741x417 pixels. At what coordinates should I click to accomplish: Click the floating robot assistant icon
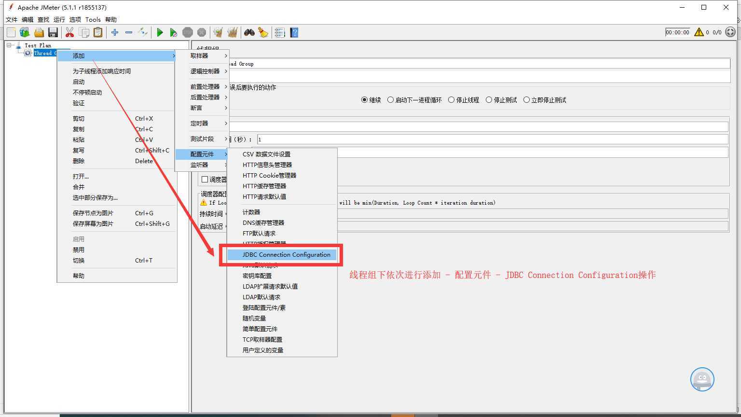coord(702,379)
